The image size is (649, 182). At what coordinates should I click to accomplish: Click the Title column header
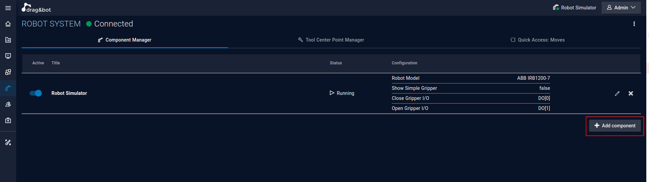click(x=56, y=63)
